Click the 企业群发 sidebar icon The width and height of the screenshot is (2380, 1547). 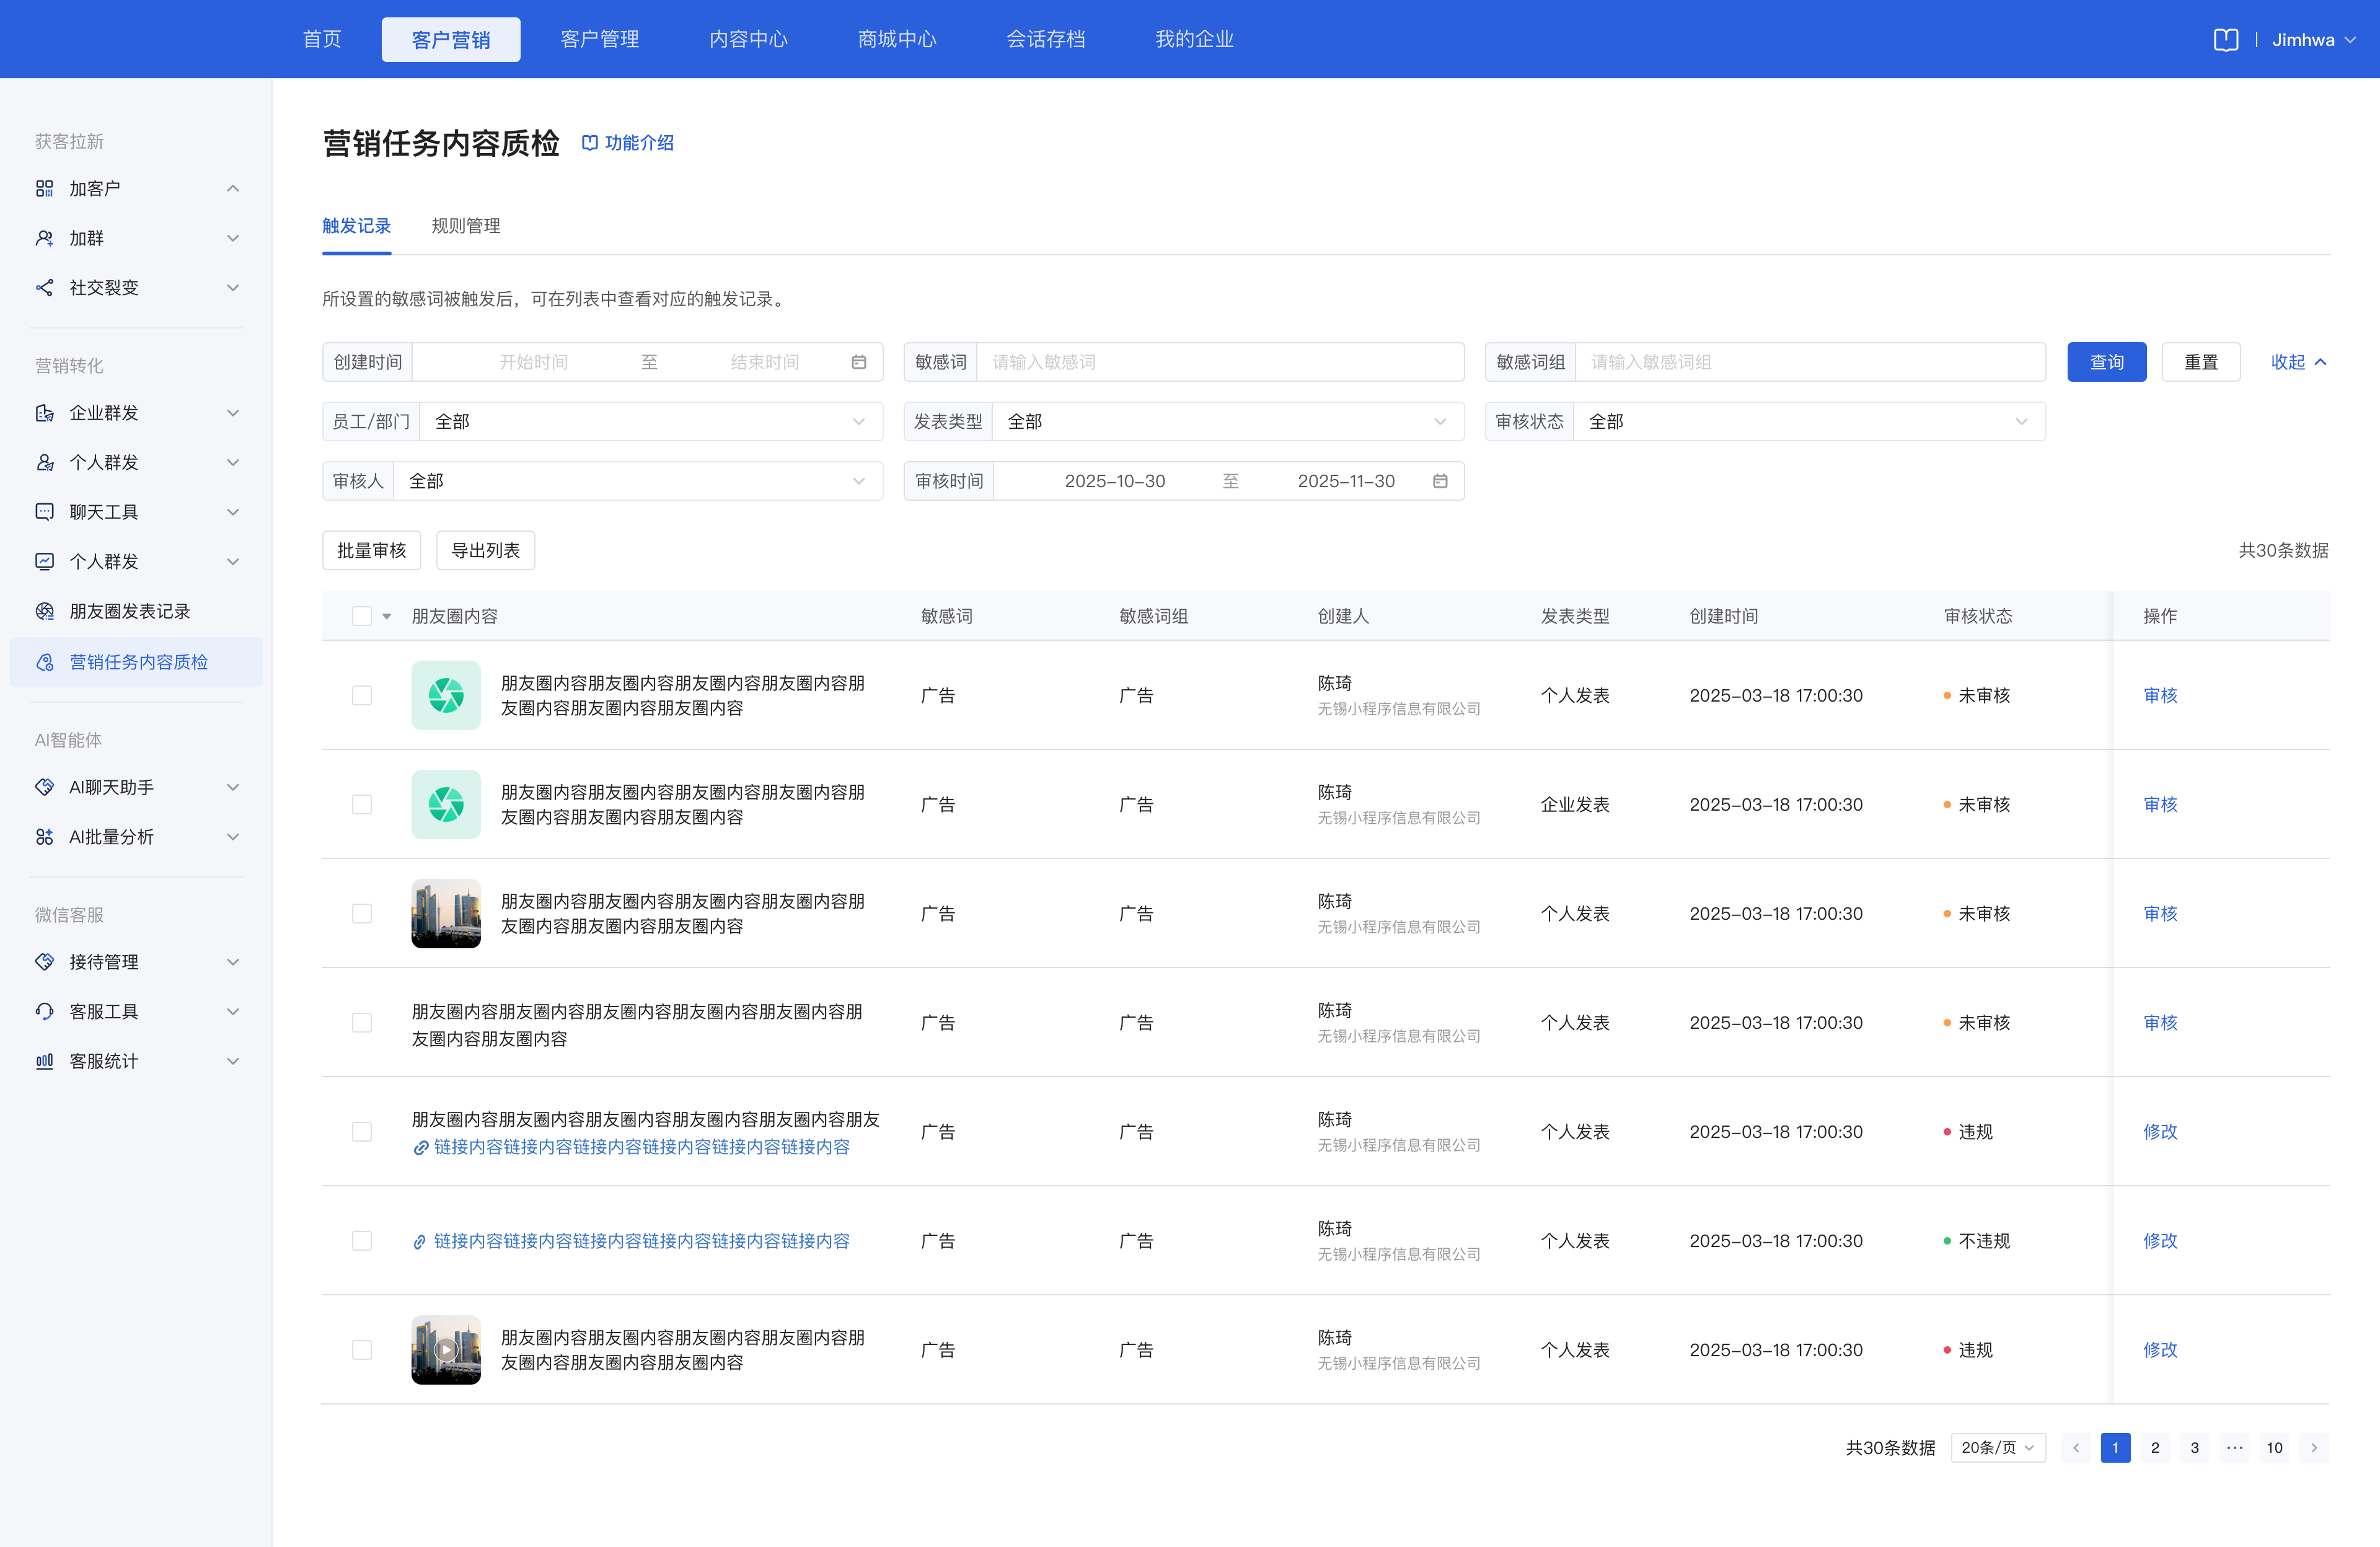[44, 413]
